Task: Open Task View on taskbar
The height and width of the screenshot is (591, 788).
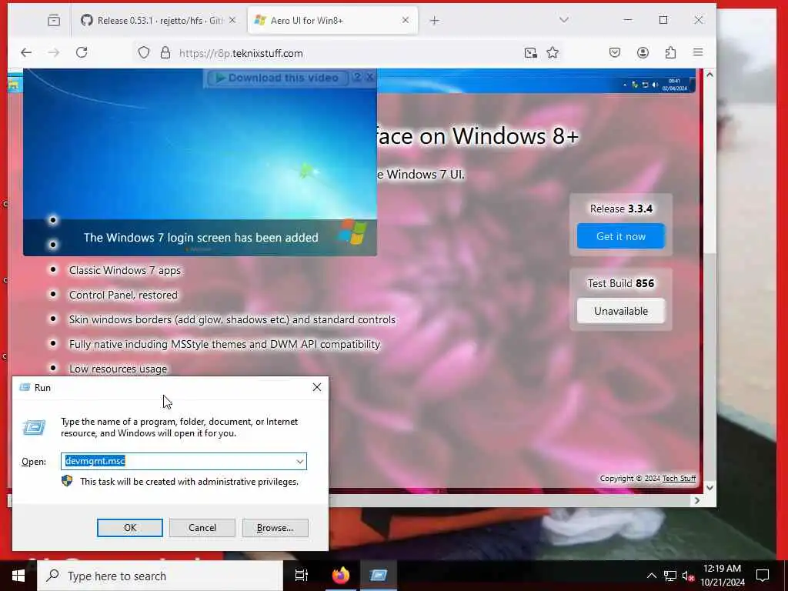Action: click(301, 576)
